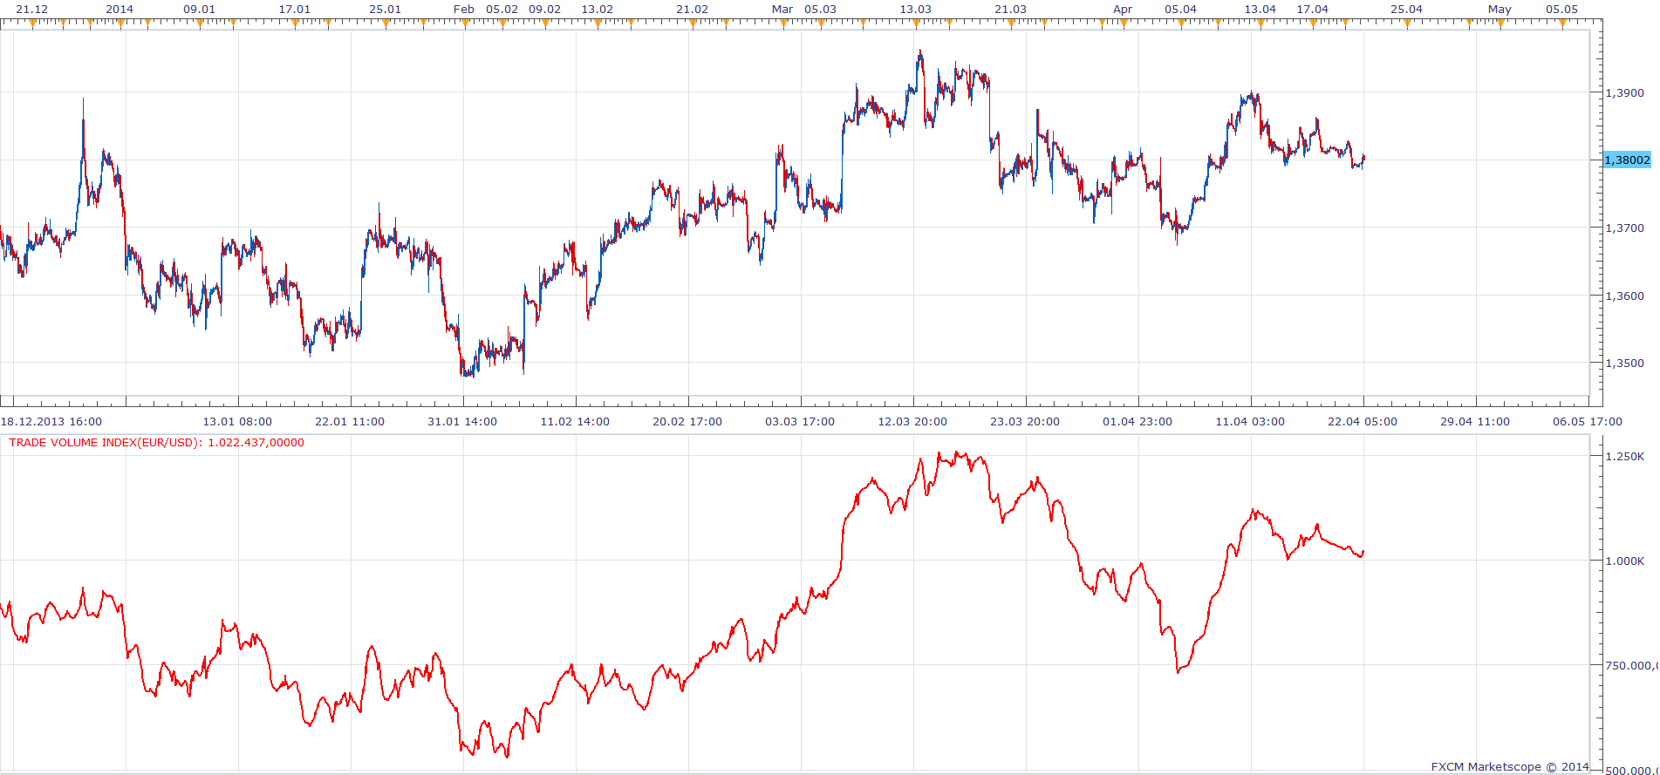Click the 1.000K volume axis value
1660x775 pixels.
point(1625,561)
